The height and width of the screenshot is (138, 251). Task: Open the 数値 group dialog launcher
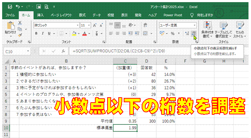(197, 42)
